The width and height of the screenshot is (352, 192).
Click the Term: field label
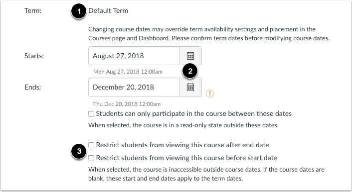tap(33, 10)
